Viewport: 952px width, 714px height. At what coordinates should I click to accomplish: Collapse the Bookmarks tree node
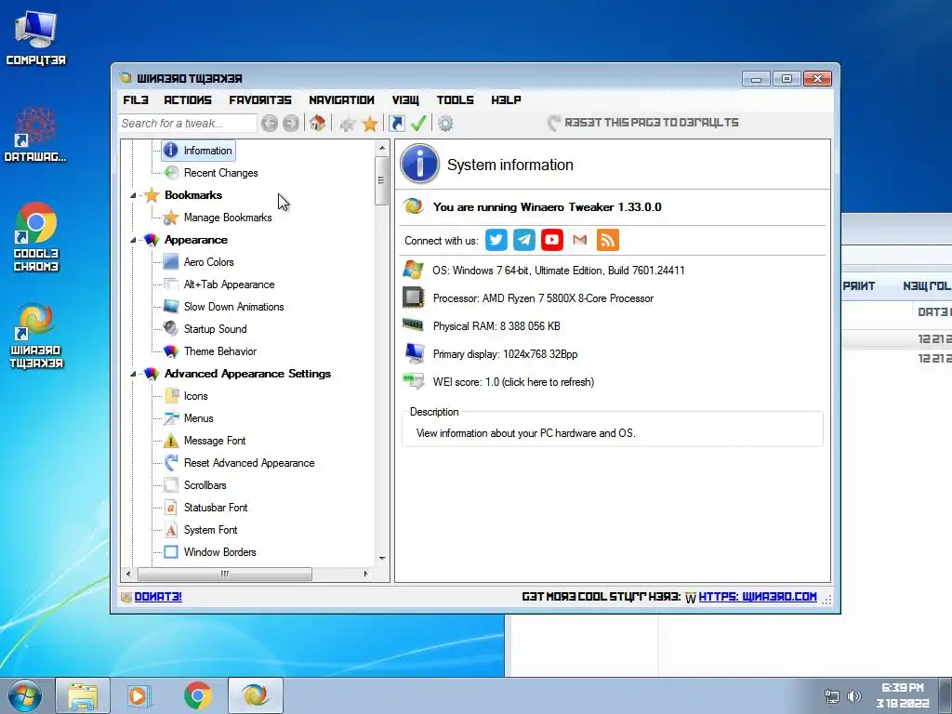click(x=133, y=195)
